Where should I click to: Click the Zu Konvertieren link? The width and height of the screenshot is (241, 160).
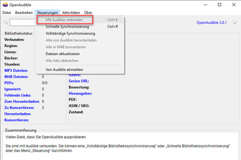pos(19,108)
